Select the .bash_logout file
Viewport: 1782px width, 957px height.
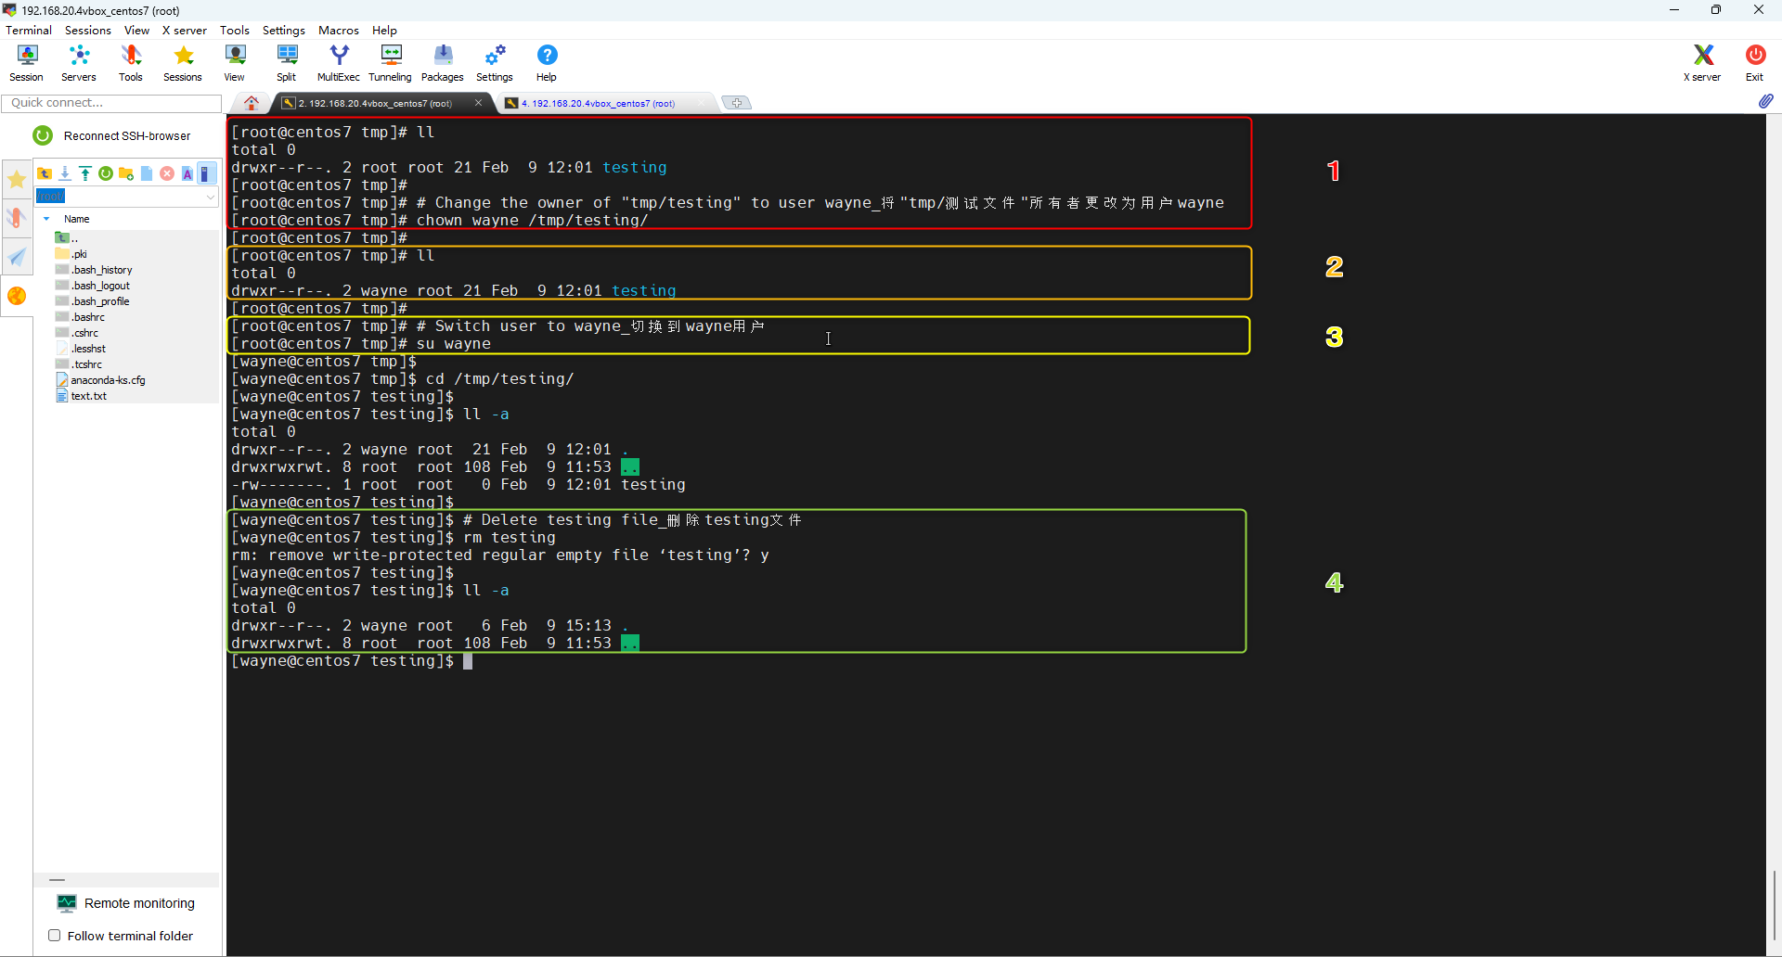pyautogui.click(x=93, y=286)
